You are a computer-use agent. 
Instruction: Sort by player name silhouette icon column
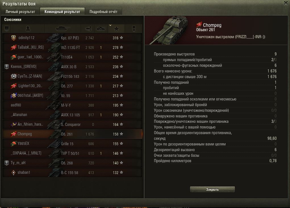(28, 29)
